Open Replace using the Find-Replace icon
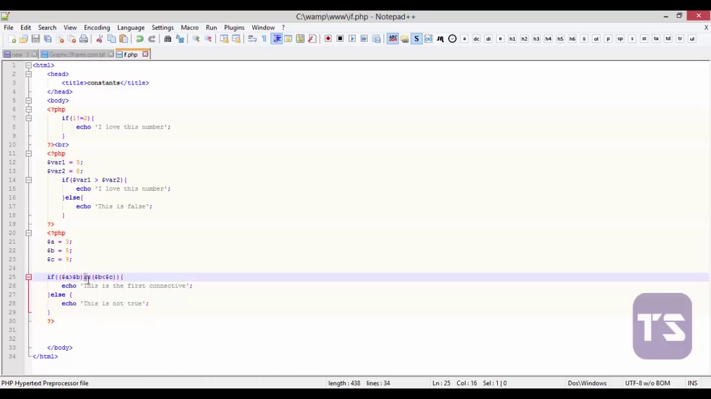The width and height of the screenshot is (711, 399). (180, 39)
